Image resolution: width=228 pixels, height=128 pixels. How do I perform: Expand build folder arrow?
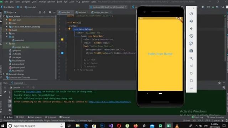6,30
